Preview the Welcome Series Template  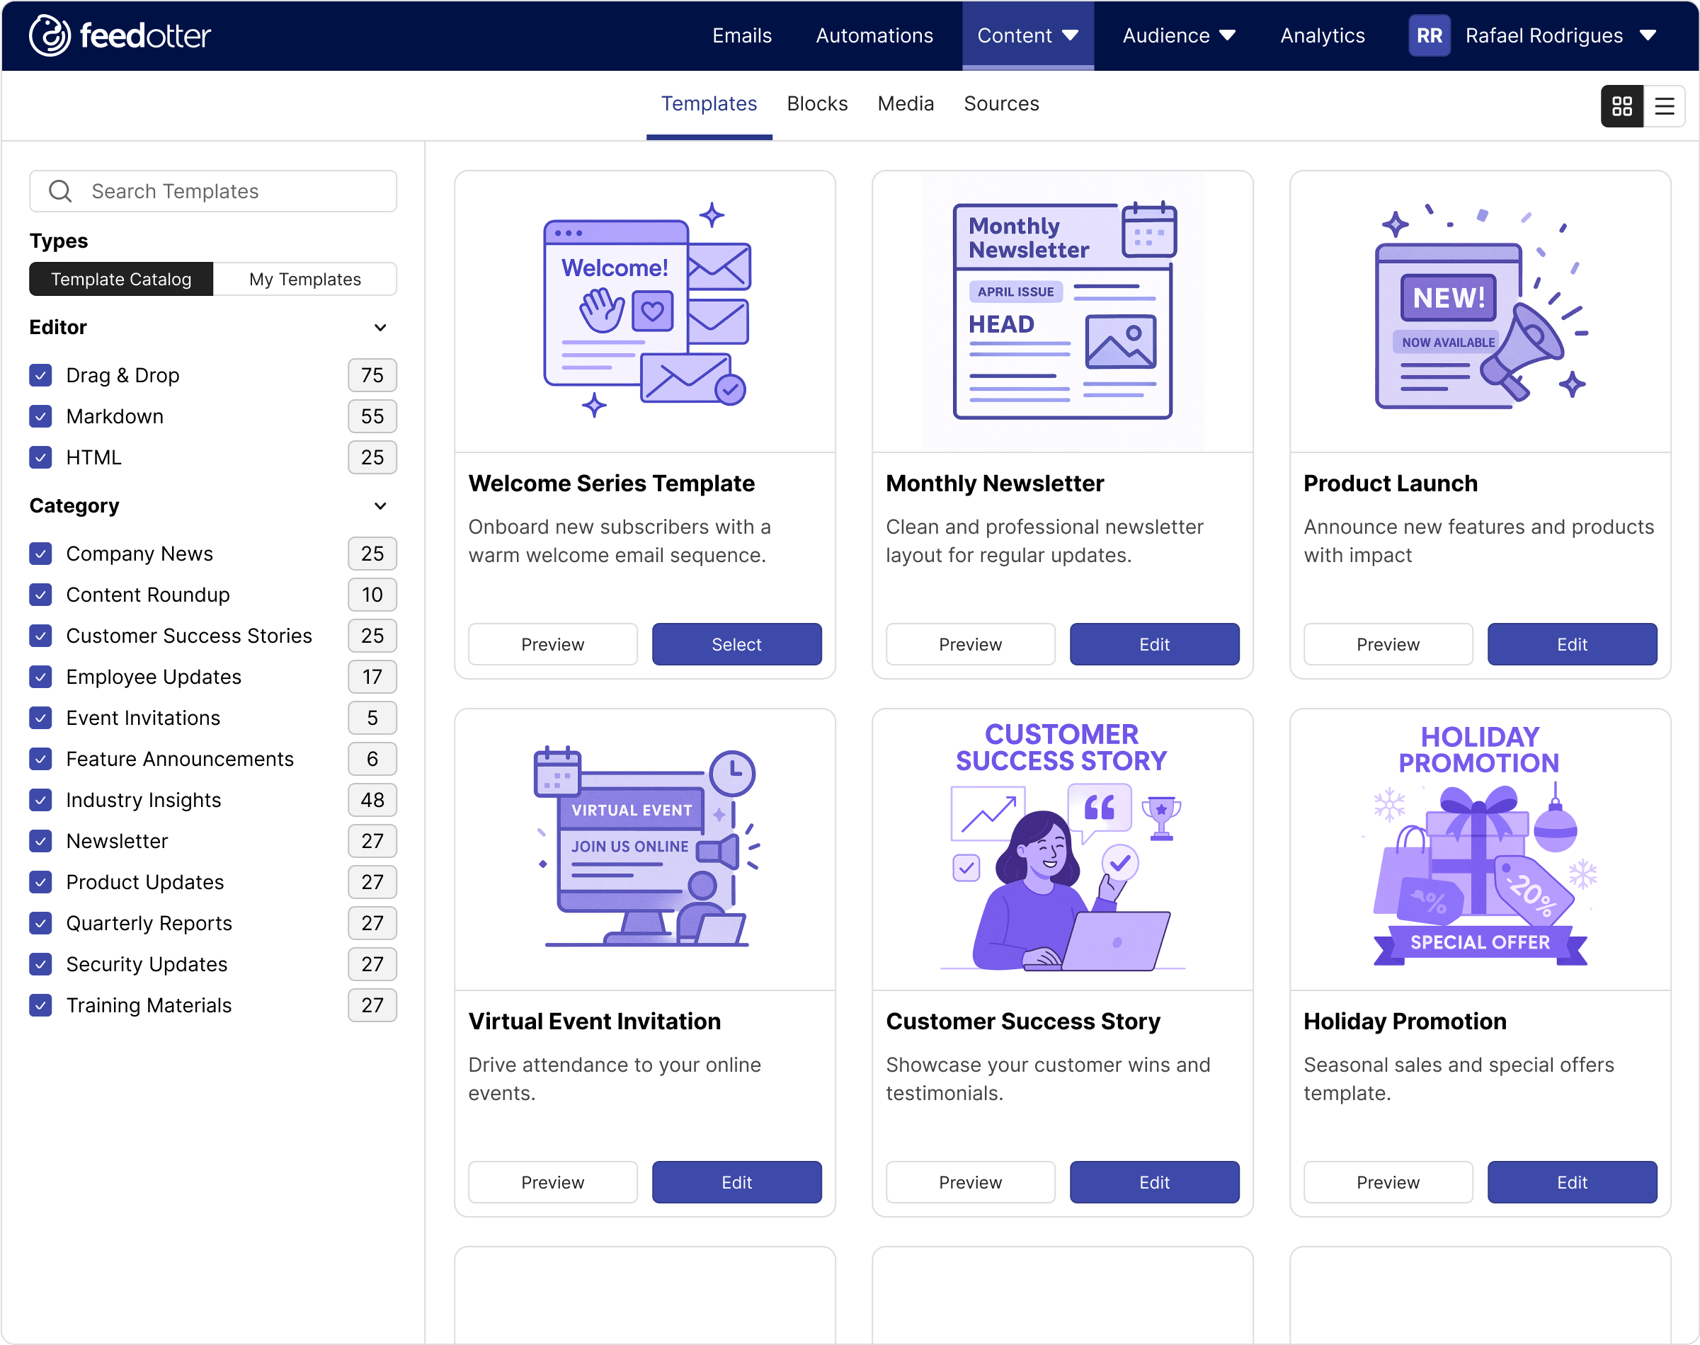coord(553,644)
